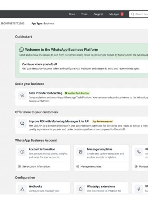Click Manage templates link
This screenshot has height=204, width=148.
pyautogui.click(x=91, y=166)
